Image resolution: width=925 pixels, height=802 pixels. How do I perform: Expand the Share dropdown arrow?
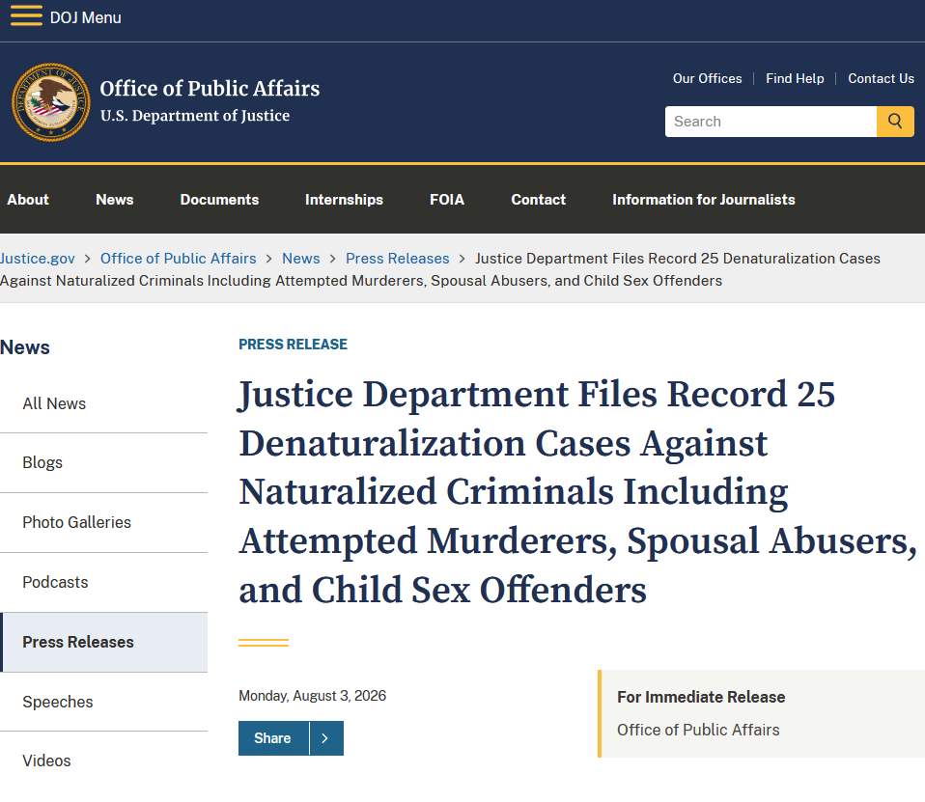326,738
